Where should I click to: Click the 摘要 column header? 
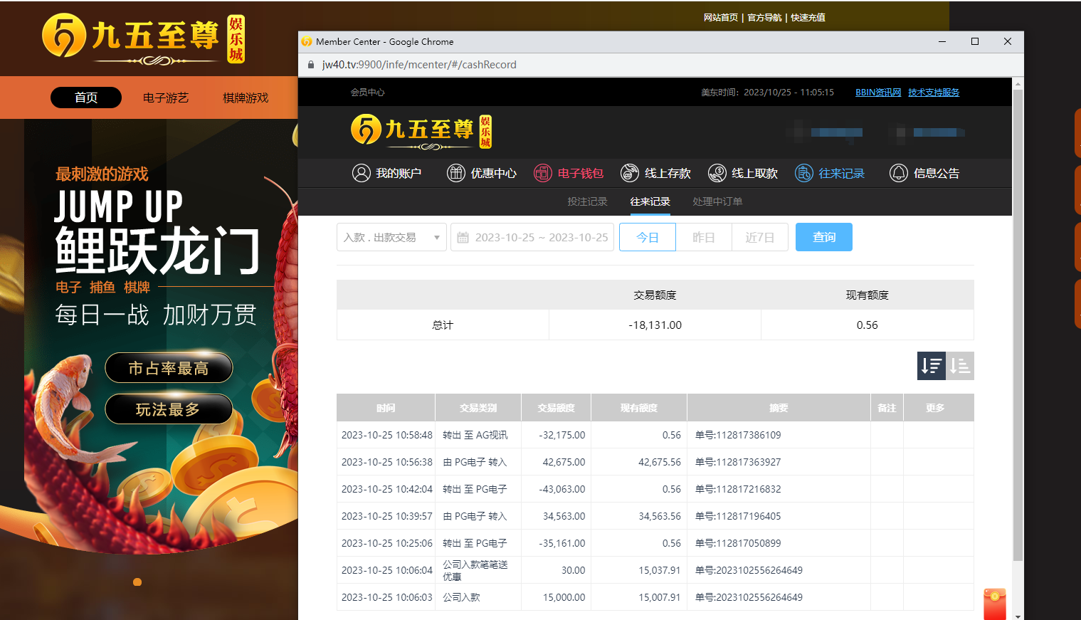(x=779, y=408)
